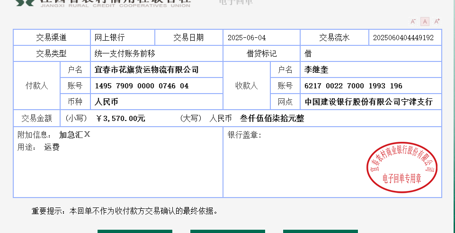Screen dimensions: 455x233
Task: Select the transaction serial number 2025060404449192
Action: point(403,38)
